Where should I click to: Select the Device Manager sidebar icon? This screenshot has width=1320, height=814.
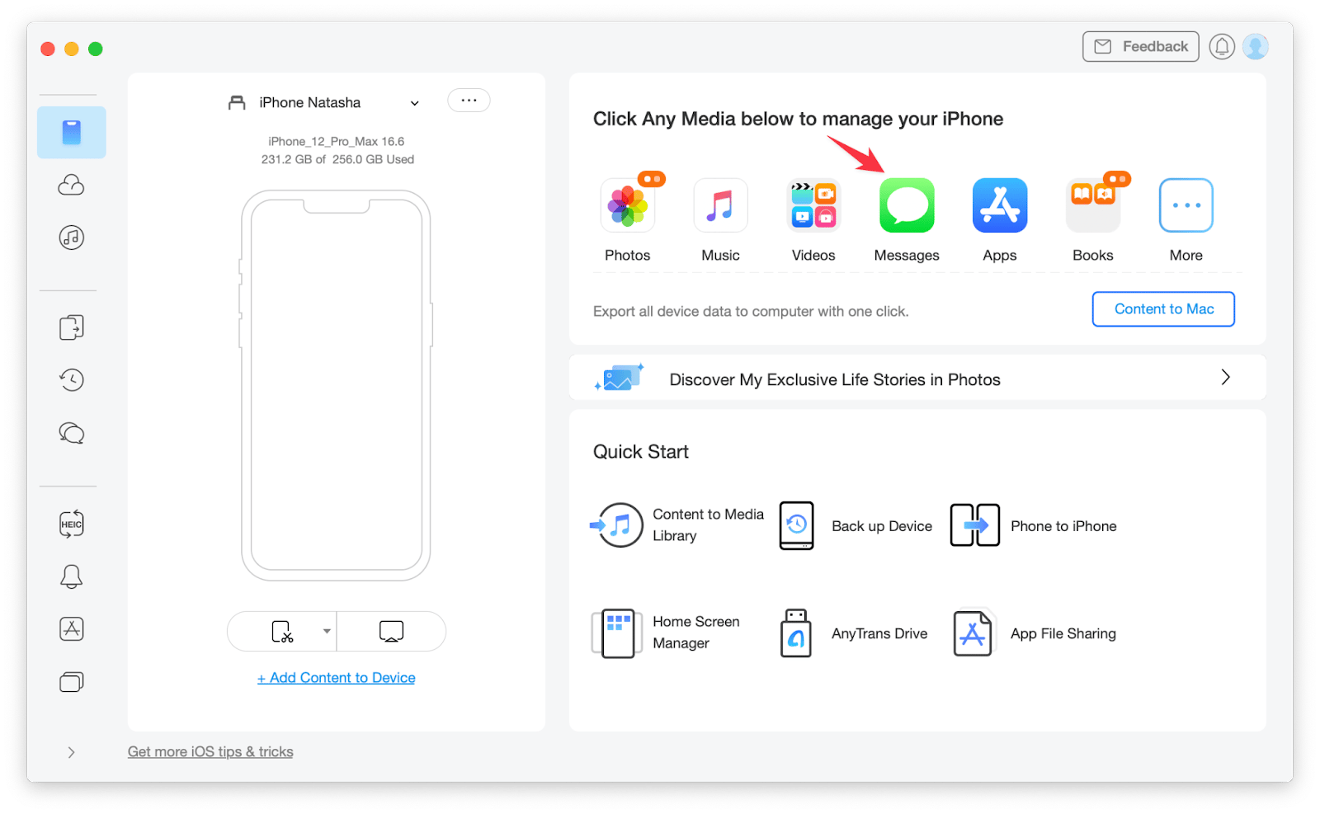tap(72, 132)
